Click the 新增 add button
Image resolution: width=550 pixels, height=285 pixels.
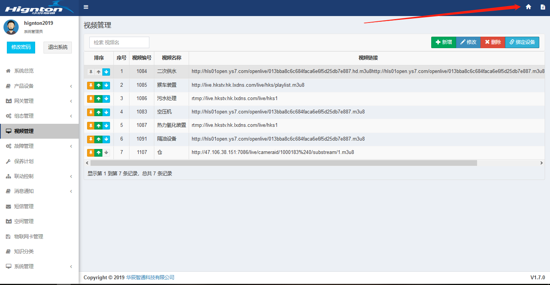[x=443, y=42]
